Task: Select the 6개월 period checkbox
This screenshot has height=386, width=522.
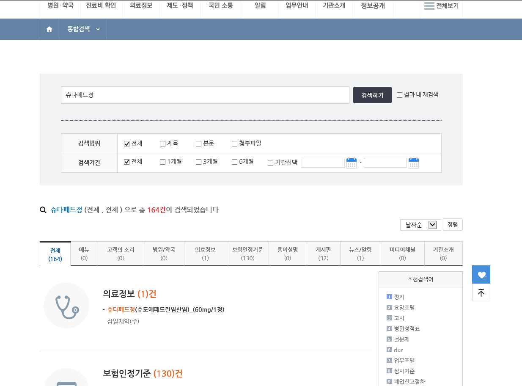Action: (234, 162)
